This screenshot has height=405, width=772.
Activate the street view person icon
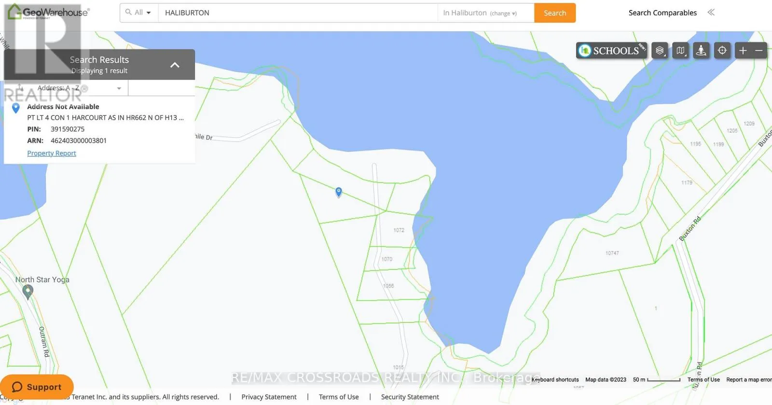701,51
